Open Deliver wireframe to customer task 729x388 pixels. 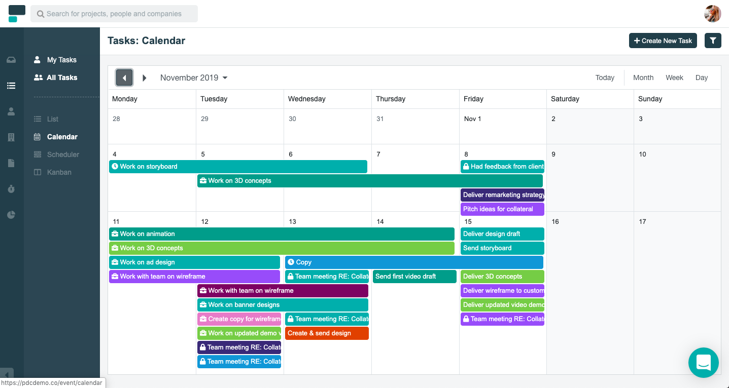point(502,291)
